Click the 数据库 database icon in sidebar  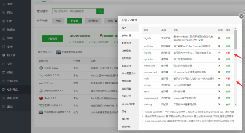4,30
